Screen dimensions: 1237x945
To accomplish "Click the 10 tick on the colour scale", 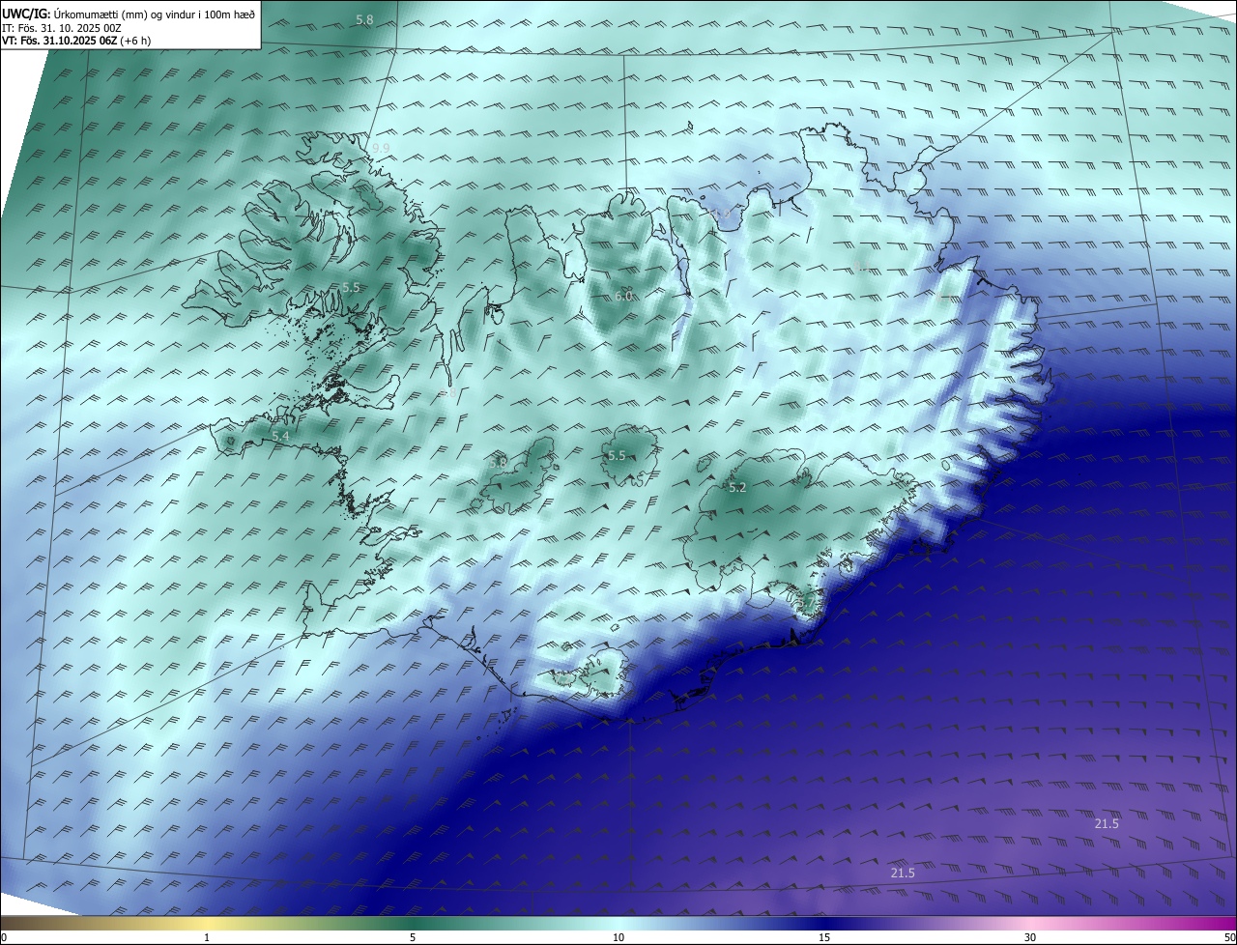I will [x=618, y=937].
